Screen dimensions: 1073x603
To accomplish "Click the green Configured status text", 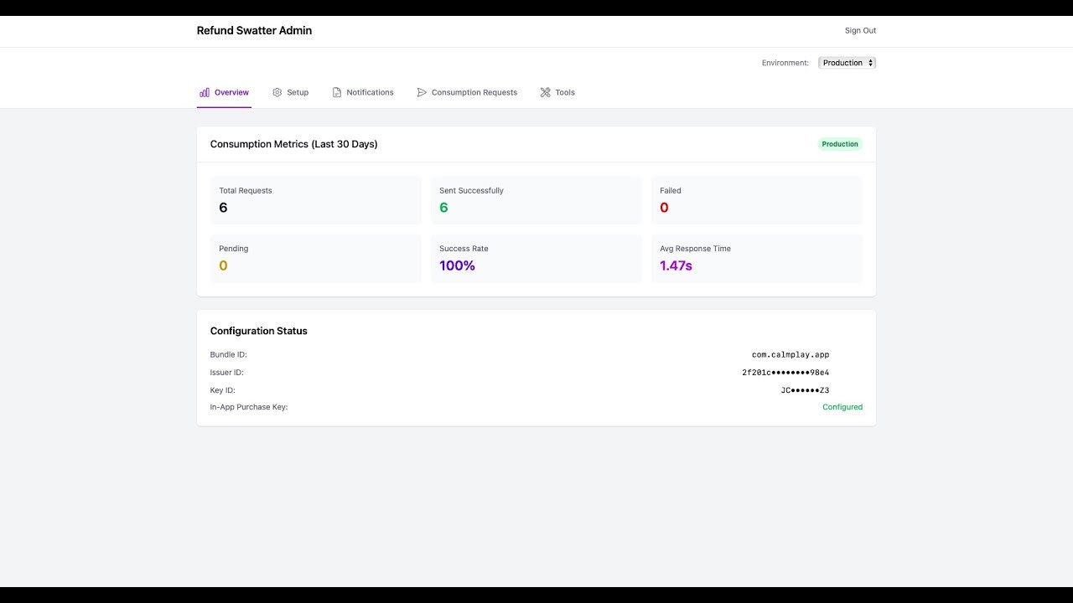I will [x=842, y=407].
